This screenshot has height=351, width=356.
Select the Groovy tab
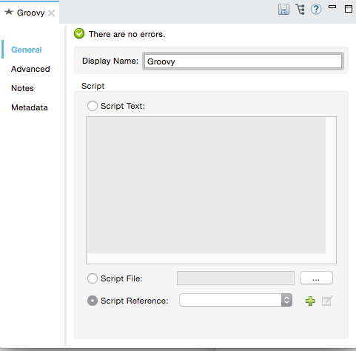pos(30,13)
